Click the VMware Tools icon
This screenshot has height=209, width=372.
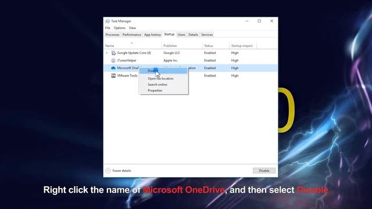click(113, 75)
